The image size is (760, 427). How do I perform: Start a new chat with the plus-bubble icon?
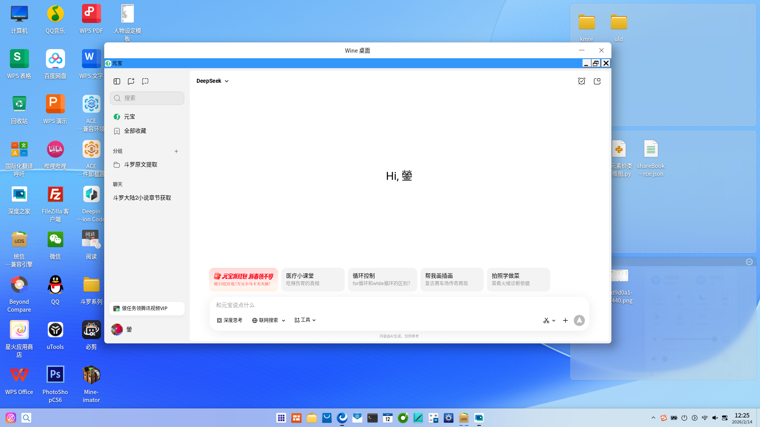[131, 81]
